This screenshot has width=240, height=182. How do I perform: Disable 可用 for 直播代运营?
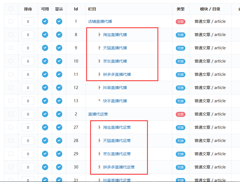(x=45, y=114)
